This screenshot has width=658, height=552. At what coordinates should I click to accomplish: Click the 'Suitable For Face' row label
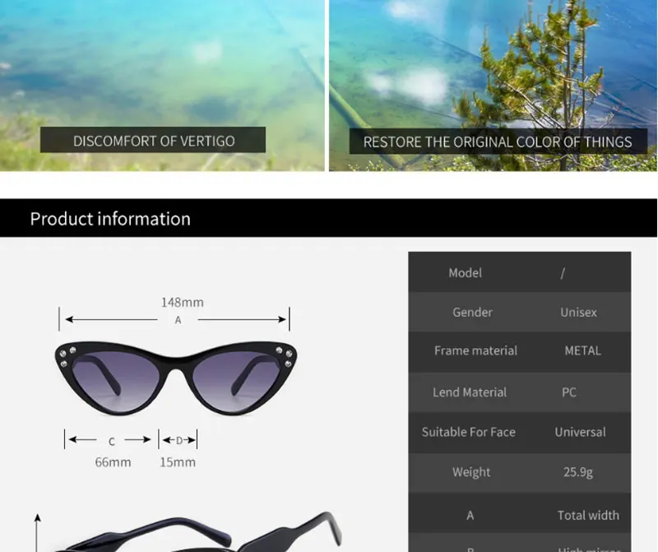click(x=468, y=432)
